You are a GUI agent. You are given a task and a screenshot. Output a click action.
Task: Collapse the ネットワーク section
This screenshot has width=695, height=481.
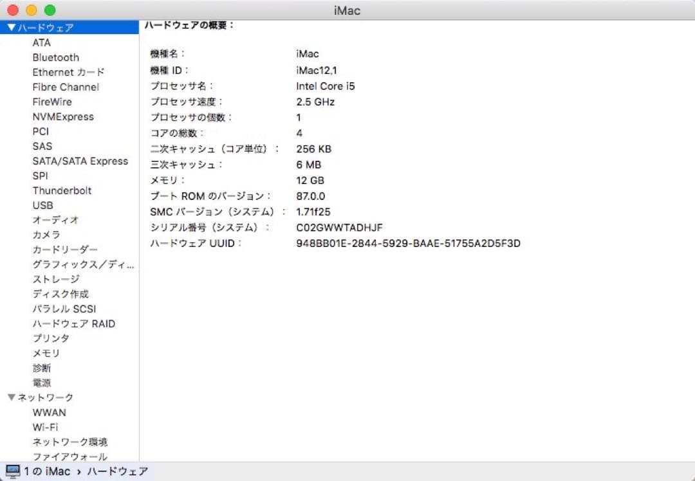[10, 397]
